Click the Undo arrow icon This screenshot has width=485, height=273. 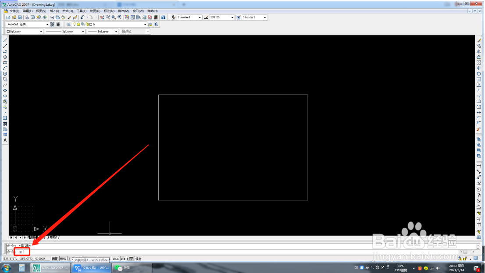click(x=82, y=18)
